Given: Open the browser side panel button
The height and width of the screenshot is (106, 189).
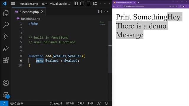Looking at the screenshot, I should pyautogui.click(x=180, y=6).
